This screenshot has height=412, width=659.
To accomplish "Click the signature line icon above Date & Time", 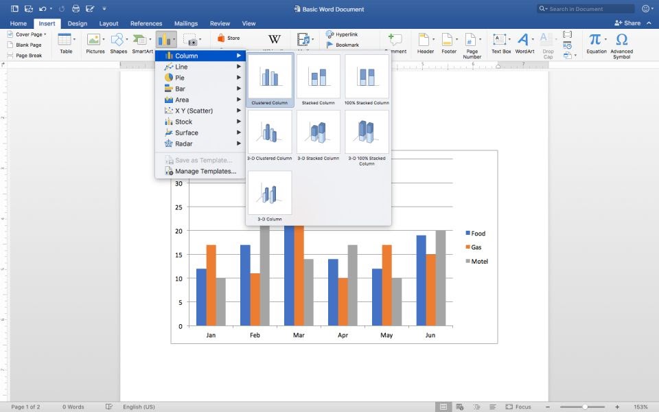I will click(568, 34).
